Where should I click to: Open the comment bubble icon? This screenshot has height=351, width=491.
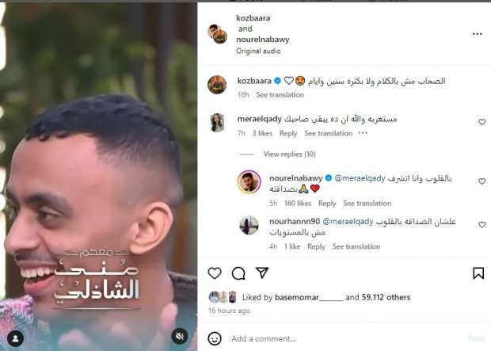point(238,273)
